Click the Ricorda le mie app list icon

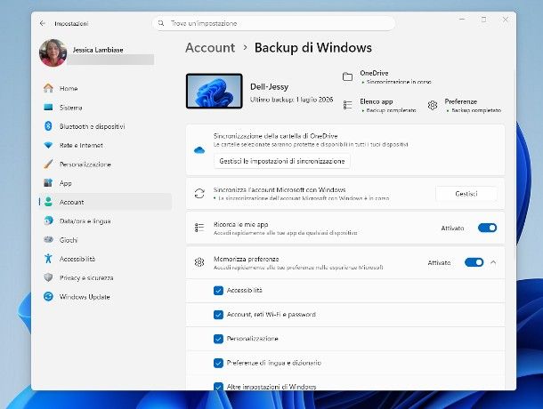click(199, 228)
